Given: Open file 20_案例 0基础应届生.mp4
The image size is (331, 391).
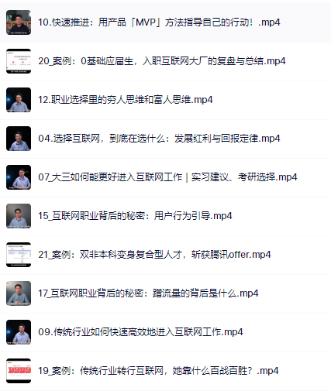Looking at the screenshot, I should tap(162, 61).
